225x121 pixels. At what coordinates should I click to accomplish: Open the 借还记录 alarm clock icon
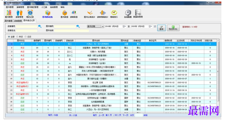(30, 14)
